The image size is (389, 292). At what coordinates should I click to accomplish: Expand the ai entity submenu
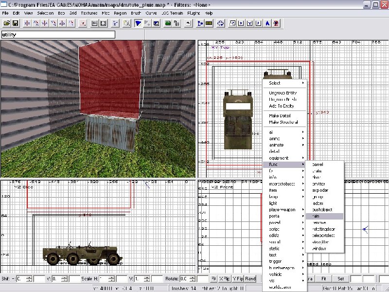pyautogui.click(x=285, y=132)
